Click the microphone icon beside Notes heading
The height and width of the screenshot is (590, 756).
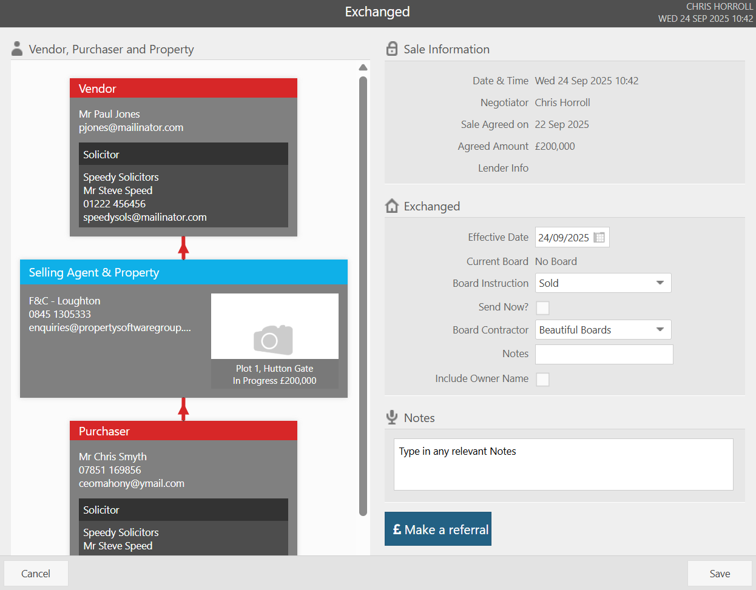(x=392, y=418)
